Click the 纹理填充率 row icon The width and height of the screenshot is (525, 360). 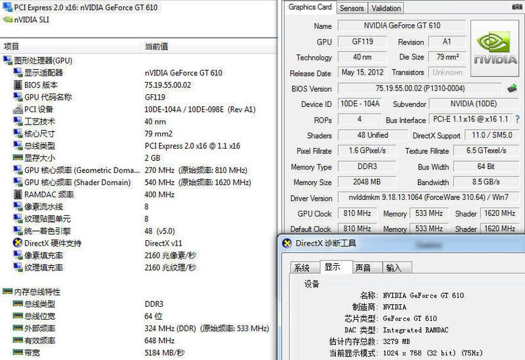(17, 267)
